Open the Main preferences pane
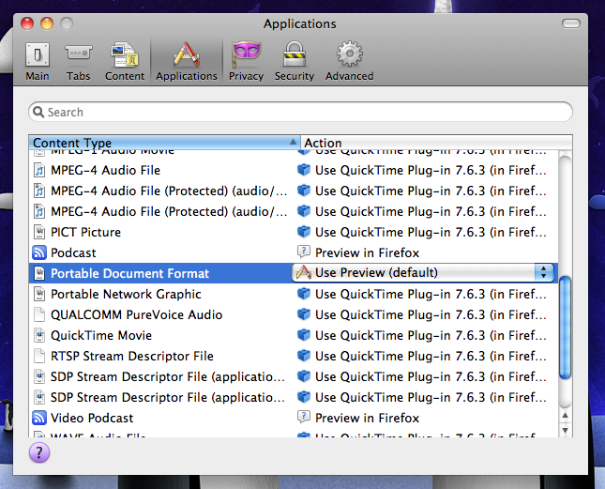 pyautogui.click(x=38, y=62)
